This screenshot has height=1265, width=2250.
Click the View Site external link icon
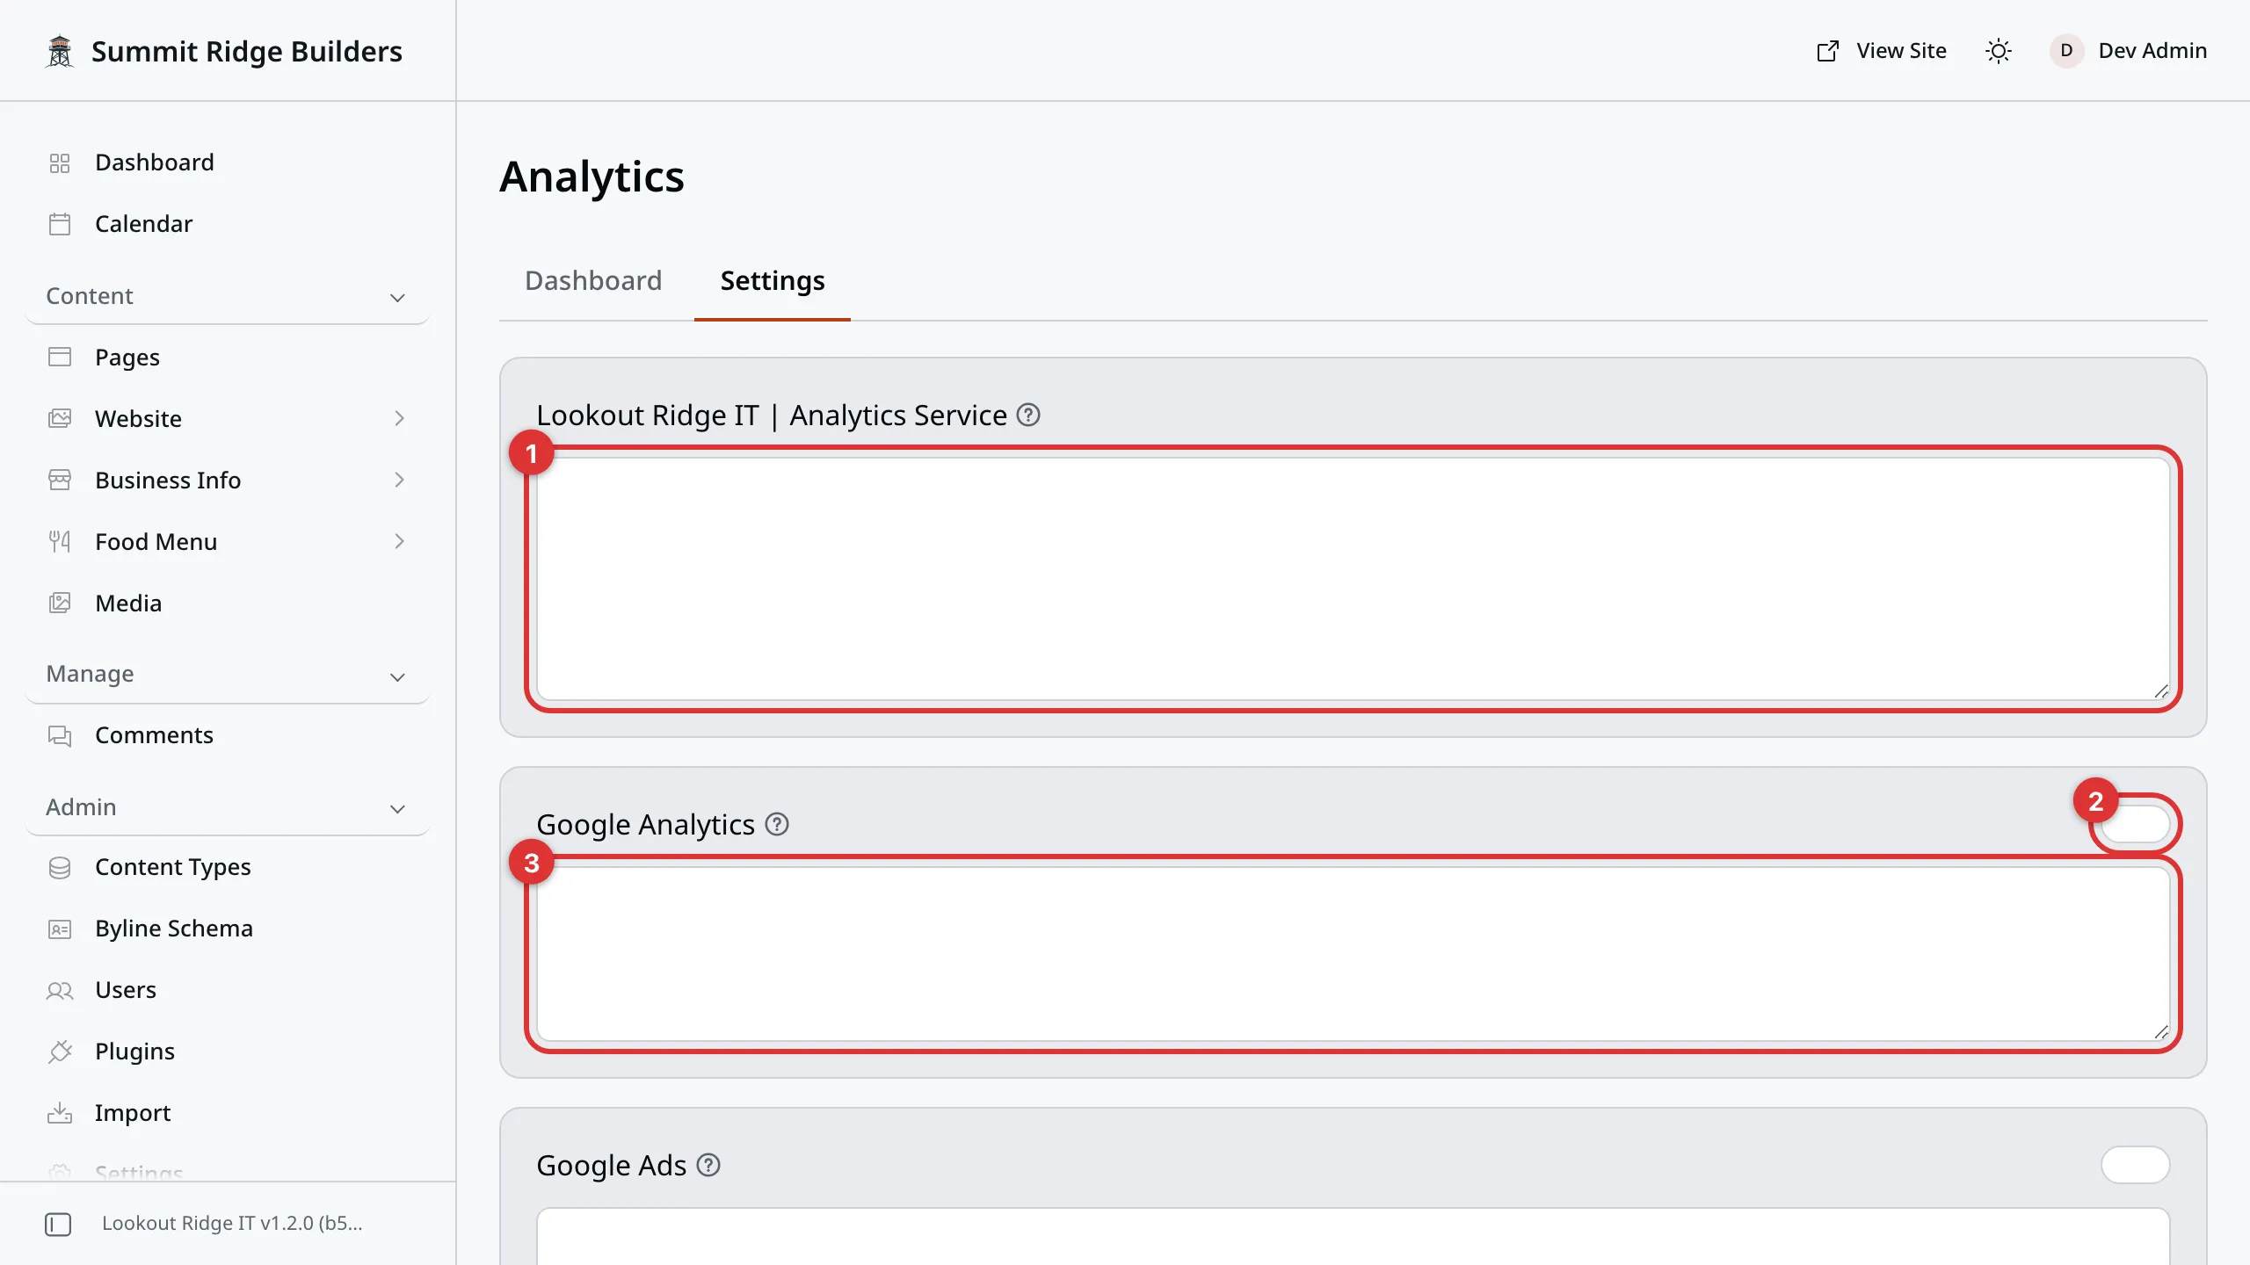click(1827, 51)
